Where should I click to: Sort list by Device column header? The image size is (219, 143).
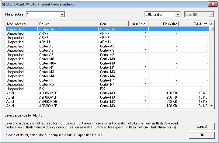coord(68,24)
